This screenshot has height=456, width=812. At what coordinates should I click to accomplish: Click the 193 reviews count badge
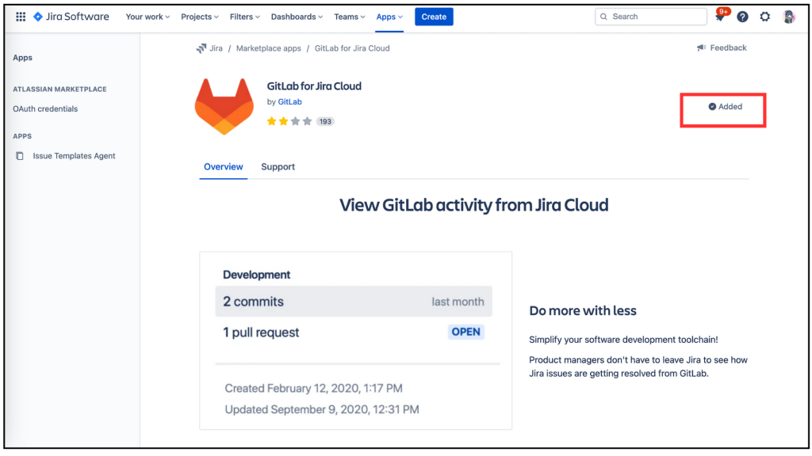coord(325,121)
